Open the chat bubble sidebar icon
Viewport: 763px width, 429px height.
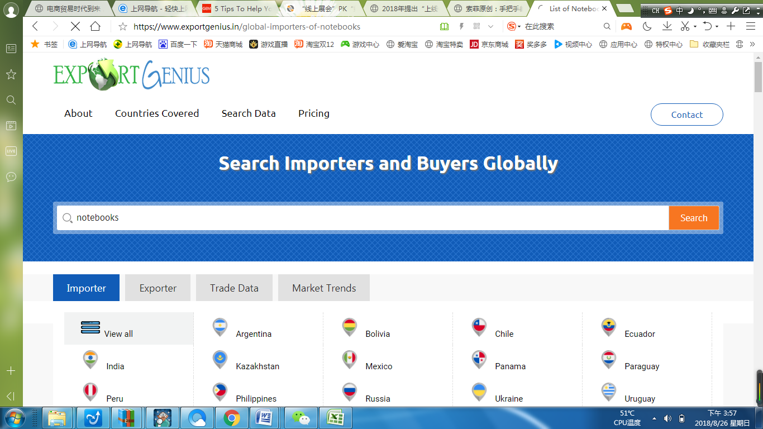pos(11,177)
